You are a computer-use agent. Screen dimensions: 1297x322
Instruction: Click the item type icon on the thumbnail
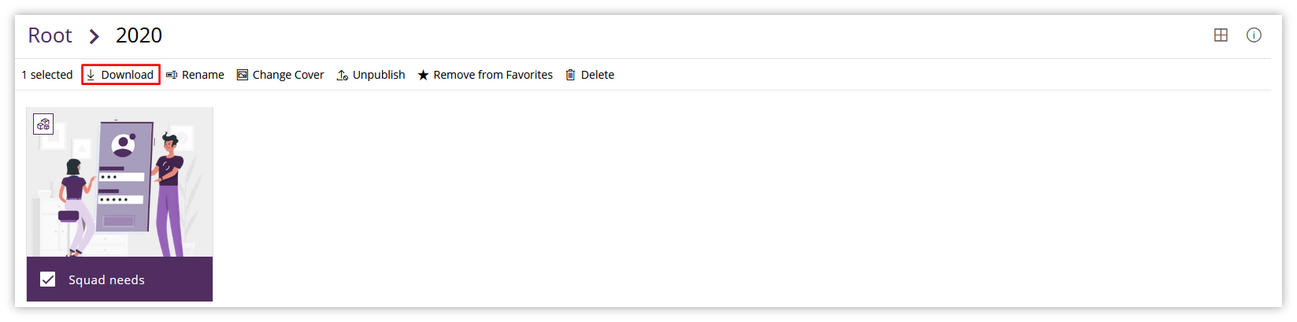tap(43, 124)
